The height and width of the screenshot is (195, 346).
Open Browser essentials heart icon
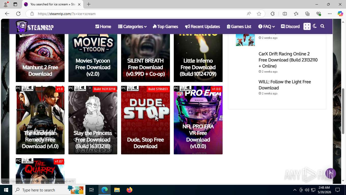(x=319, y=14)
